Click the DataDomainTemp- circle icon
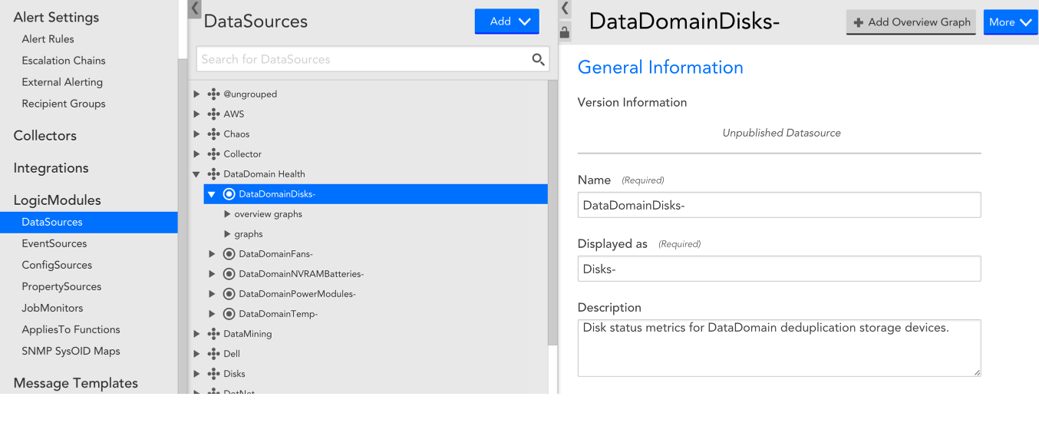The width and height of the screenshot is (1039, 423). click(229, 313)
